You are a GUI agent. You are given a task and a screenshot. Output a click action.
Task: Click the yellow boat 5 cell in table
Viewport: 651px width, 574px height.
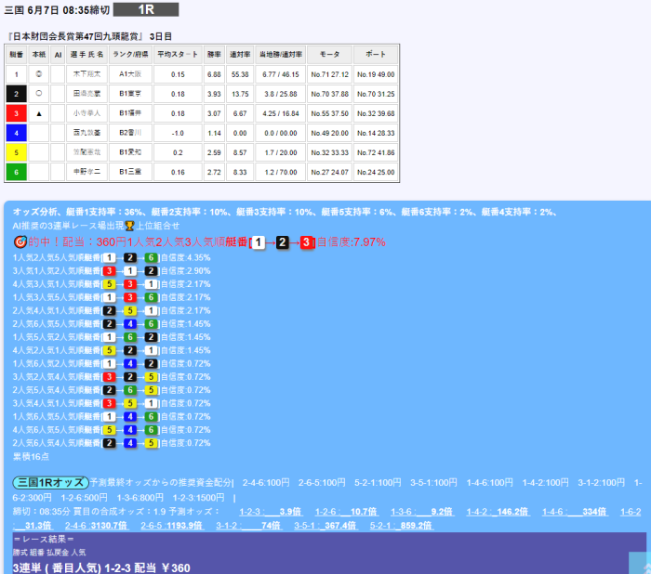[16, 152]
